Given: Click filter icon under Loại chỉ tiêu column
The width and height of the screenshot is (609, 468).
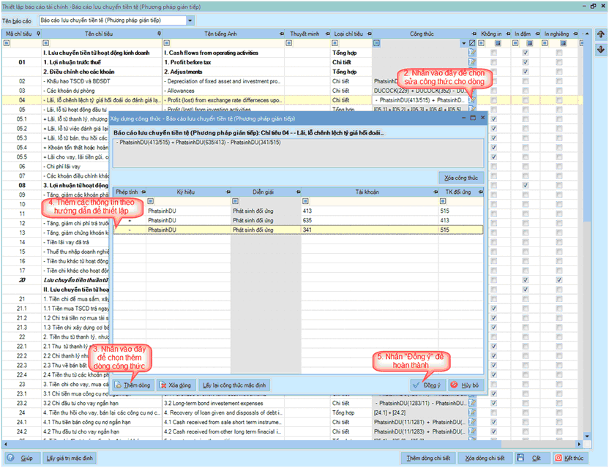Looking at the screenshot, I should pos(335,43).
